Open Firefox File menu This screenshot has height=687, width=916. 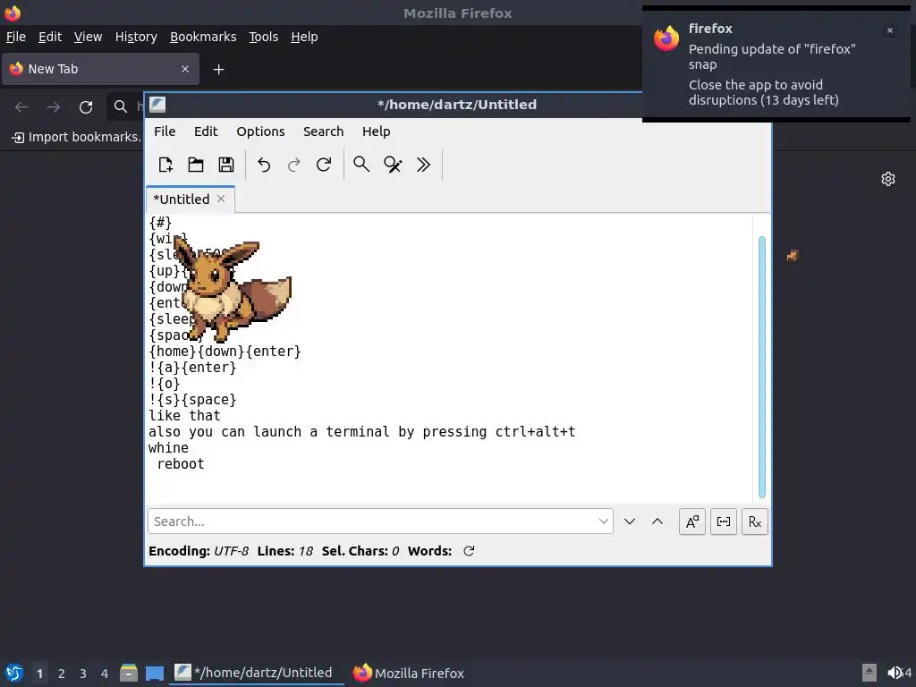coord(16,37)
